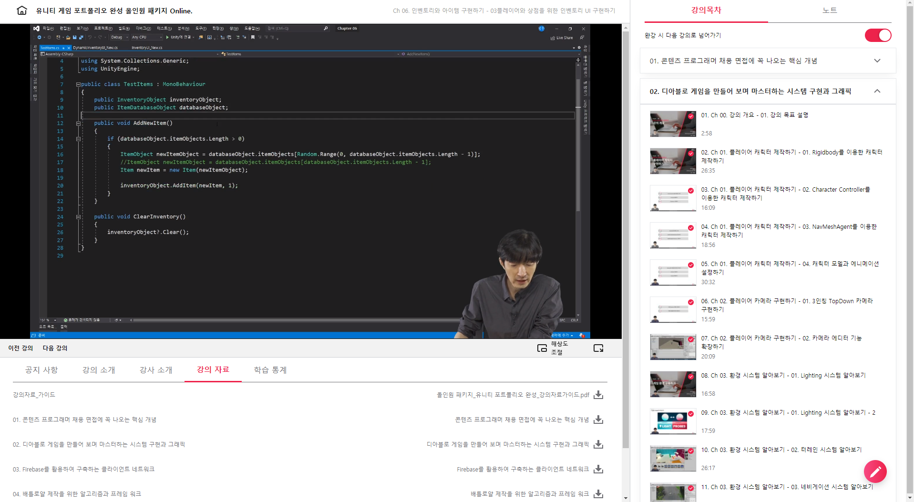Open the 강사 소개 tab
The image size is (914, 502).
click(x=156, y=370)
